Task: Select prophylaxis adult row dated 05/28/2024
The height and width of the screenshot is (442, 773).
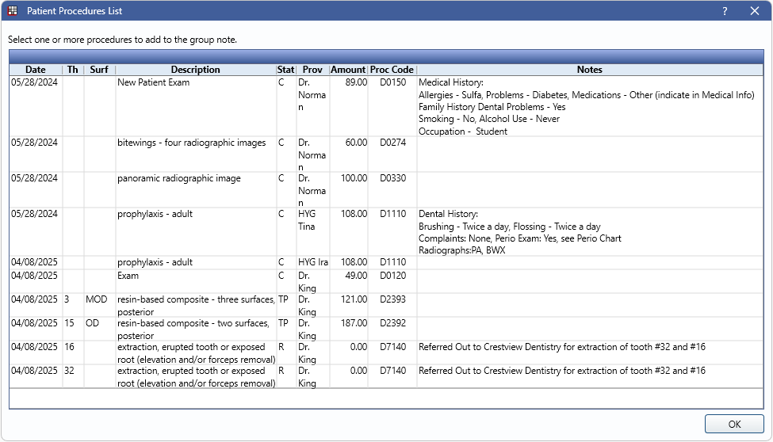Action: pyautogui.click(x=155, y=215)
